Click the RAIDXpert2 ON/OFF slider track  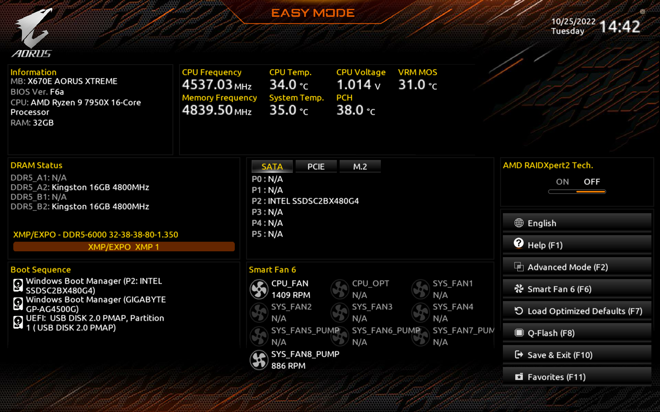(x=577, y=192)
